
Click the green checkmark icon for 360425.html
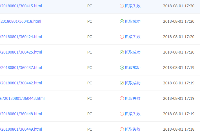[122, 52]
